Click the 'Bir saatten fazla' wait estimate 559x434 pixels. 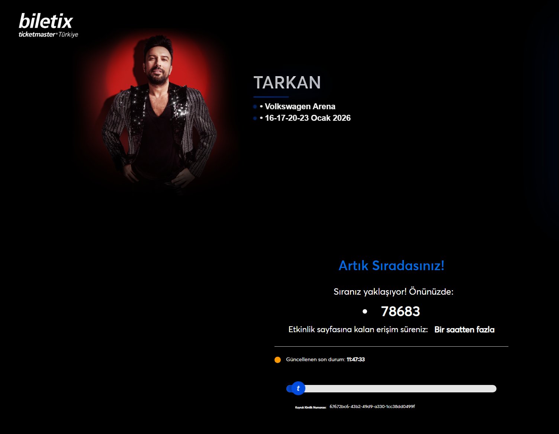point(465,330)
